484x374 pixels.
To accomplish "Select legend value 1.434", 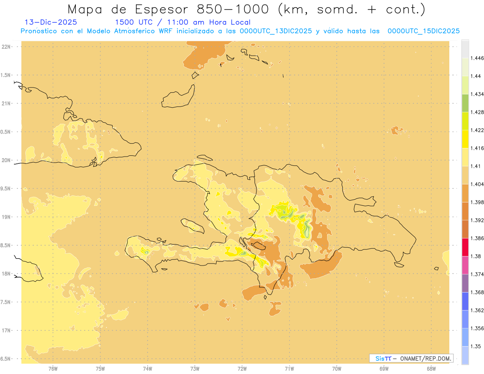I will (x=477, y=94).
